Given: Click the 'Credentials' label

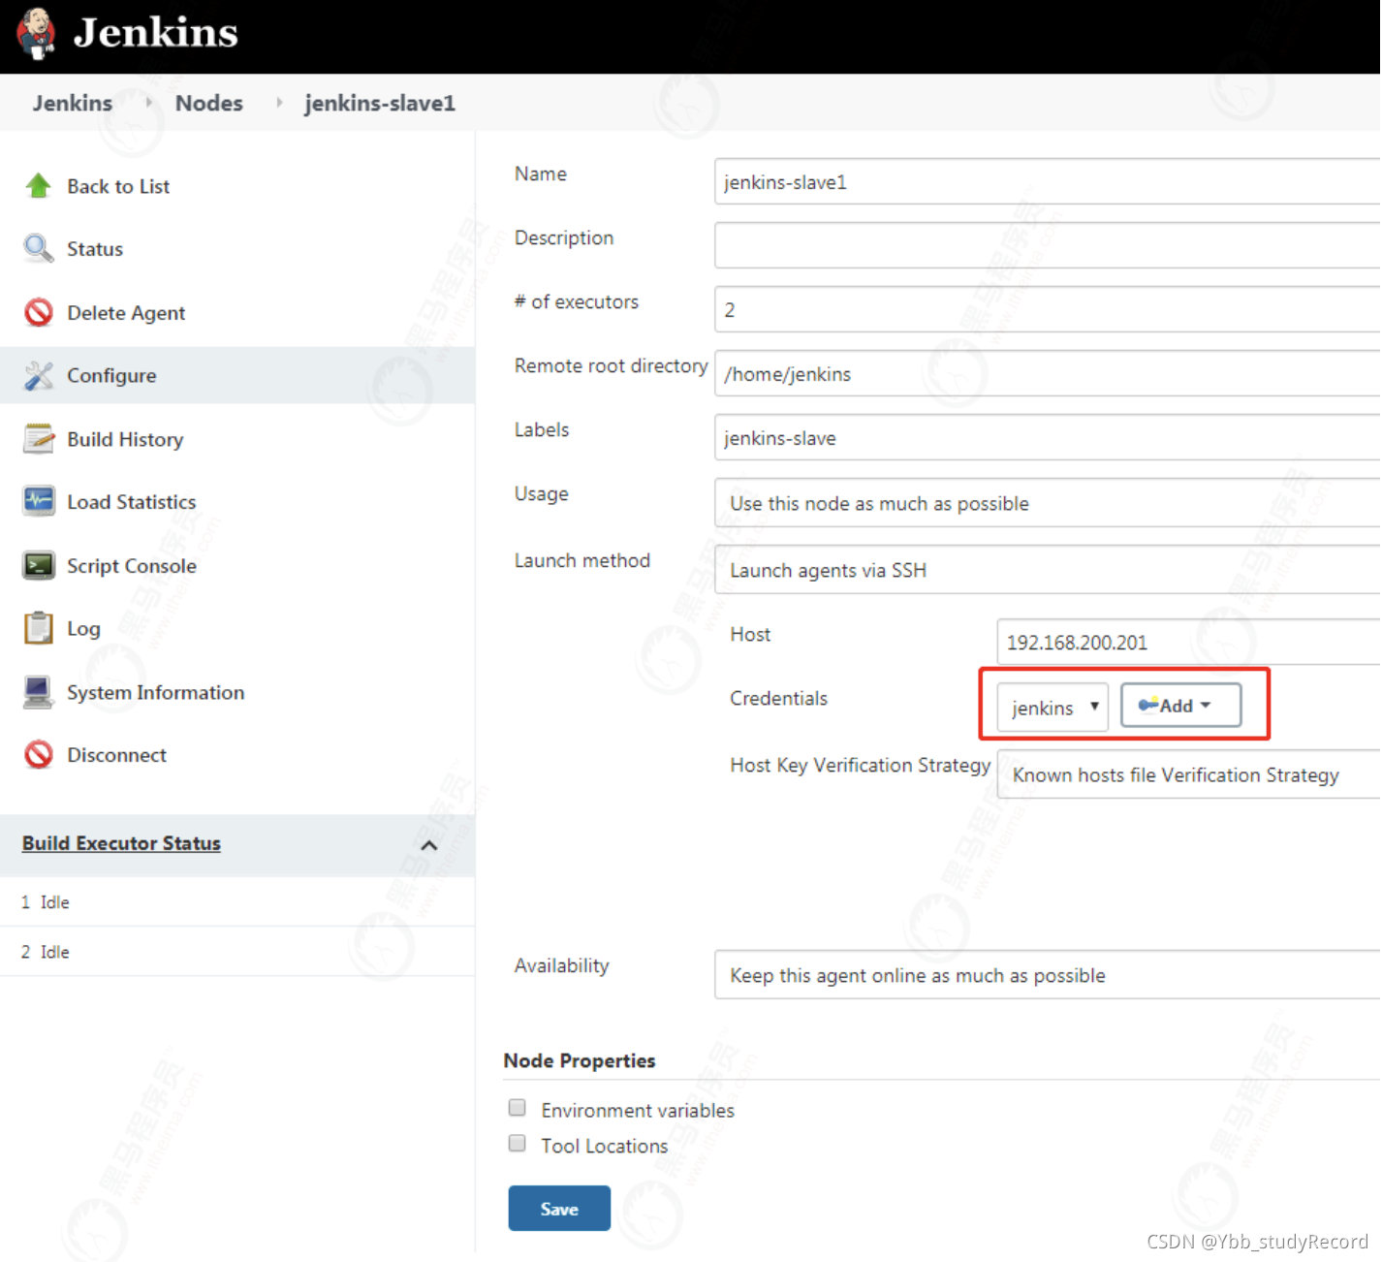Looking at the screenshot, I should (779, 698).
